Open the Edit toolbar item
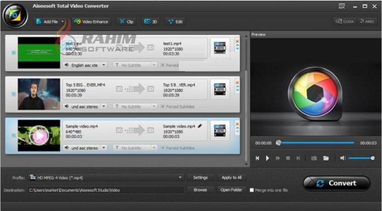382x211 pixels. 175,22
